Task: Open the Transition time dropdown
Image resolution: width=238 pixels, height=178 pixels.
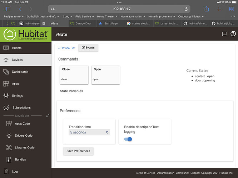Action: coord(89,132)
